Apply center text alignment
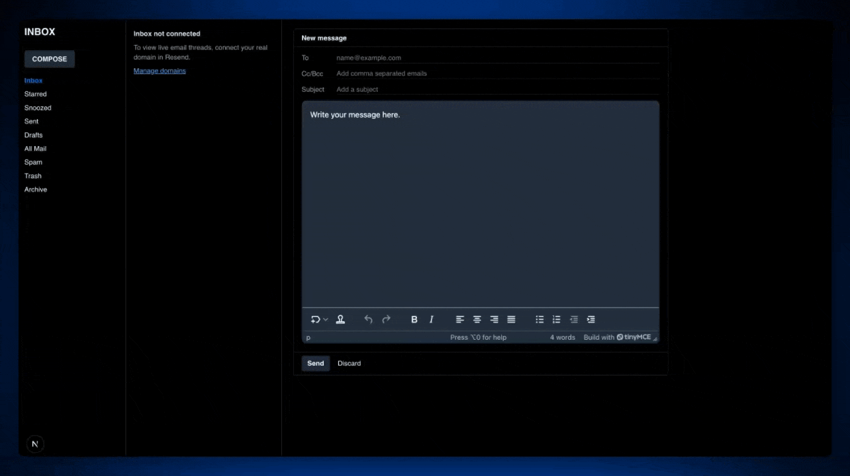The image size is (850, 476). pos(477,319)
